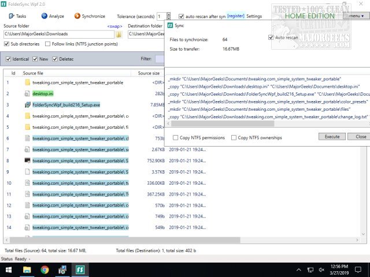370x277 pixels.
Task: Sort by Id column header
Action: tap(13, 73)
